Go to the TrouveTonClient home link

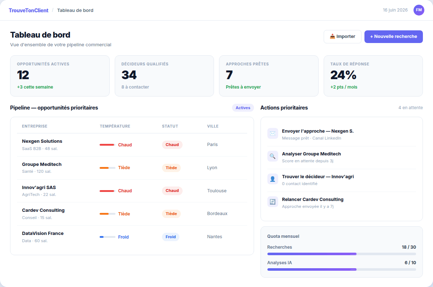(29, 10)
